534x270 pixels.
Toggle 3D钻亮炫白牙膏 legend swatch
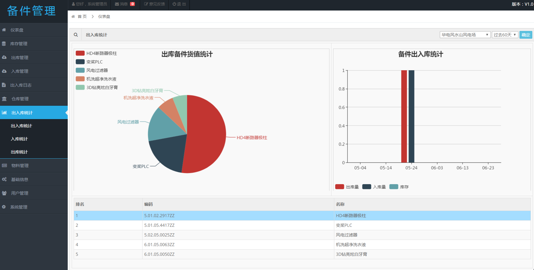tap(80, 87)
